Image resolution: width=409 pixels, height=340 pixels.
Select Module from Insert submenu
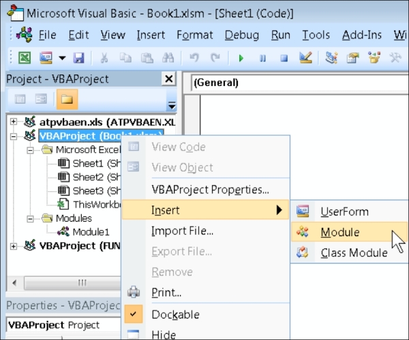pos(349,232)
